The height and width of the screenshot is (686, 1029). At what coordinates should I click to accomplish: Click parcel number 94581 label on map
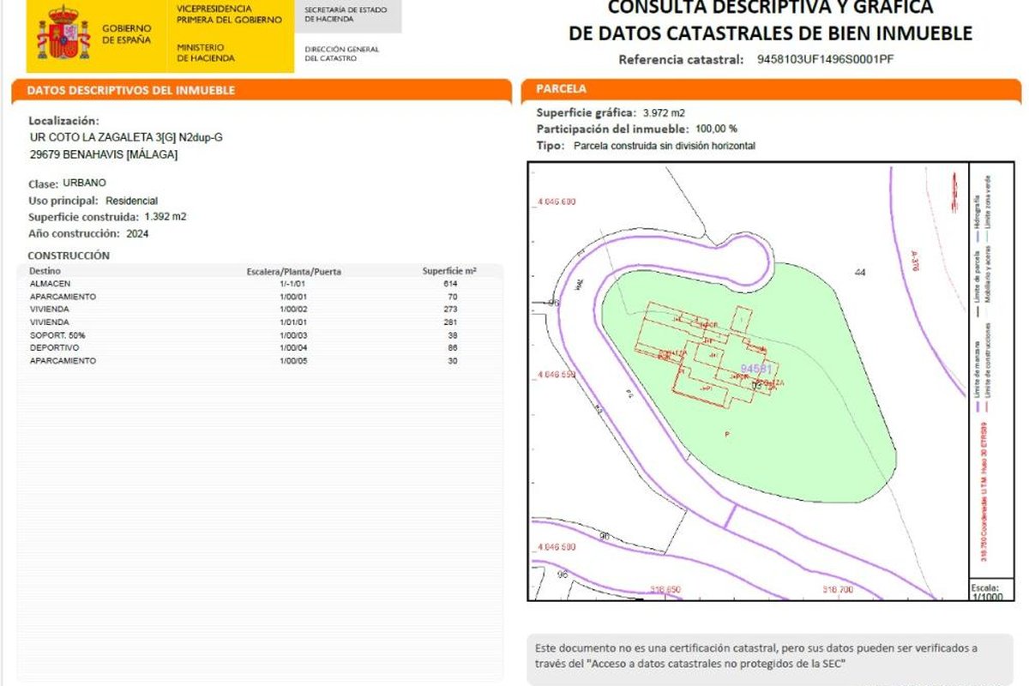pyautogui.click(x=757, y=368)
